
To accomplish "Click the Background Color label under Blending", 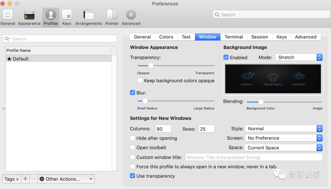I will point(261,108).
